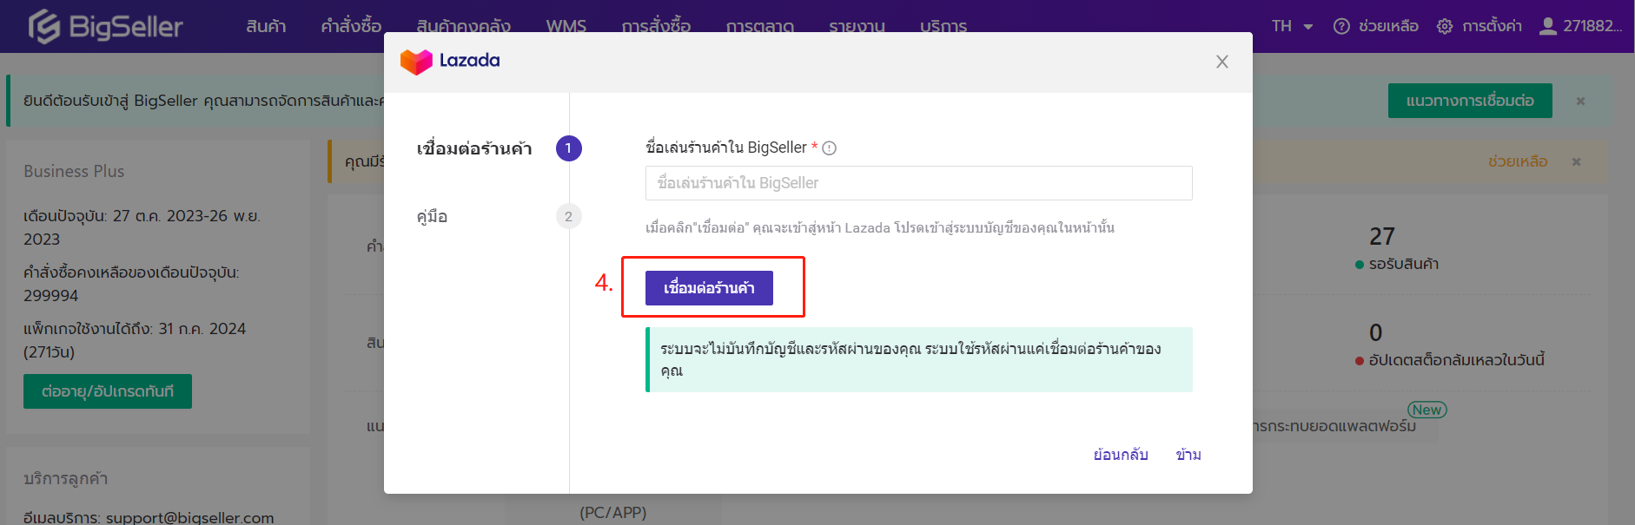Open the สินค้าคงคลัง menu
The height and width of the screenshot is (525, 1635).
[x=463, y=26]
